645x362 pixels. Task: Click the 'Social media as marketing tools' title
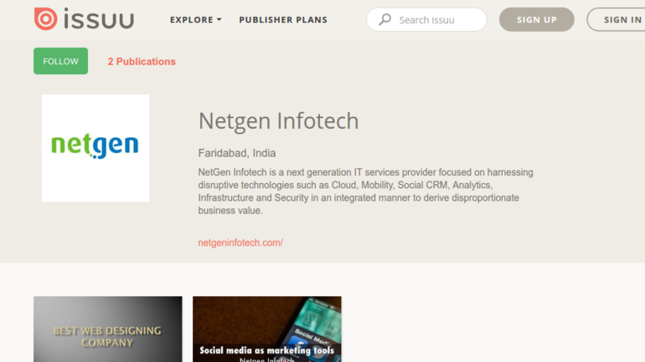pyautogui.click(x=266, y=350)
